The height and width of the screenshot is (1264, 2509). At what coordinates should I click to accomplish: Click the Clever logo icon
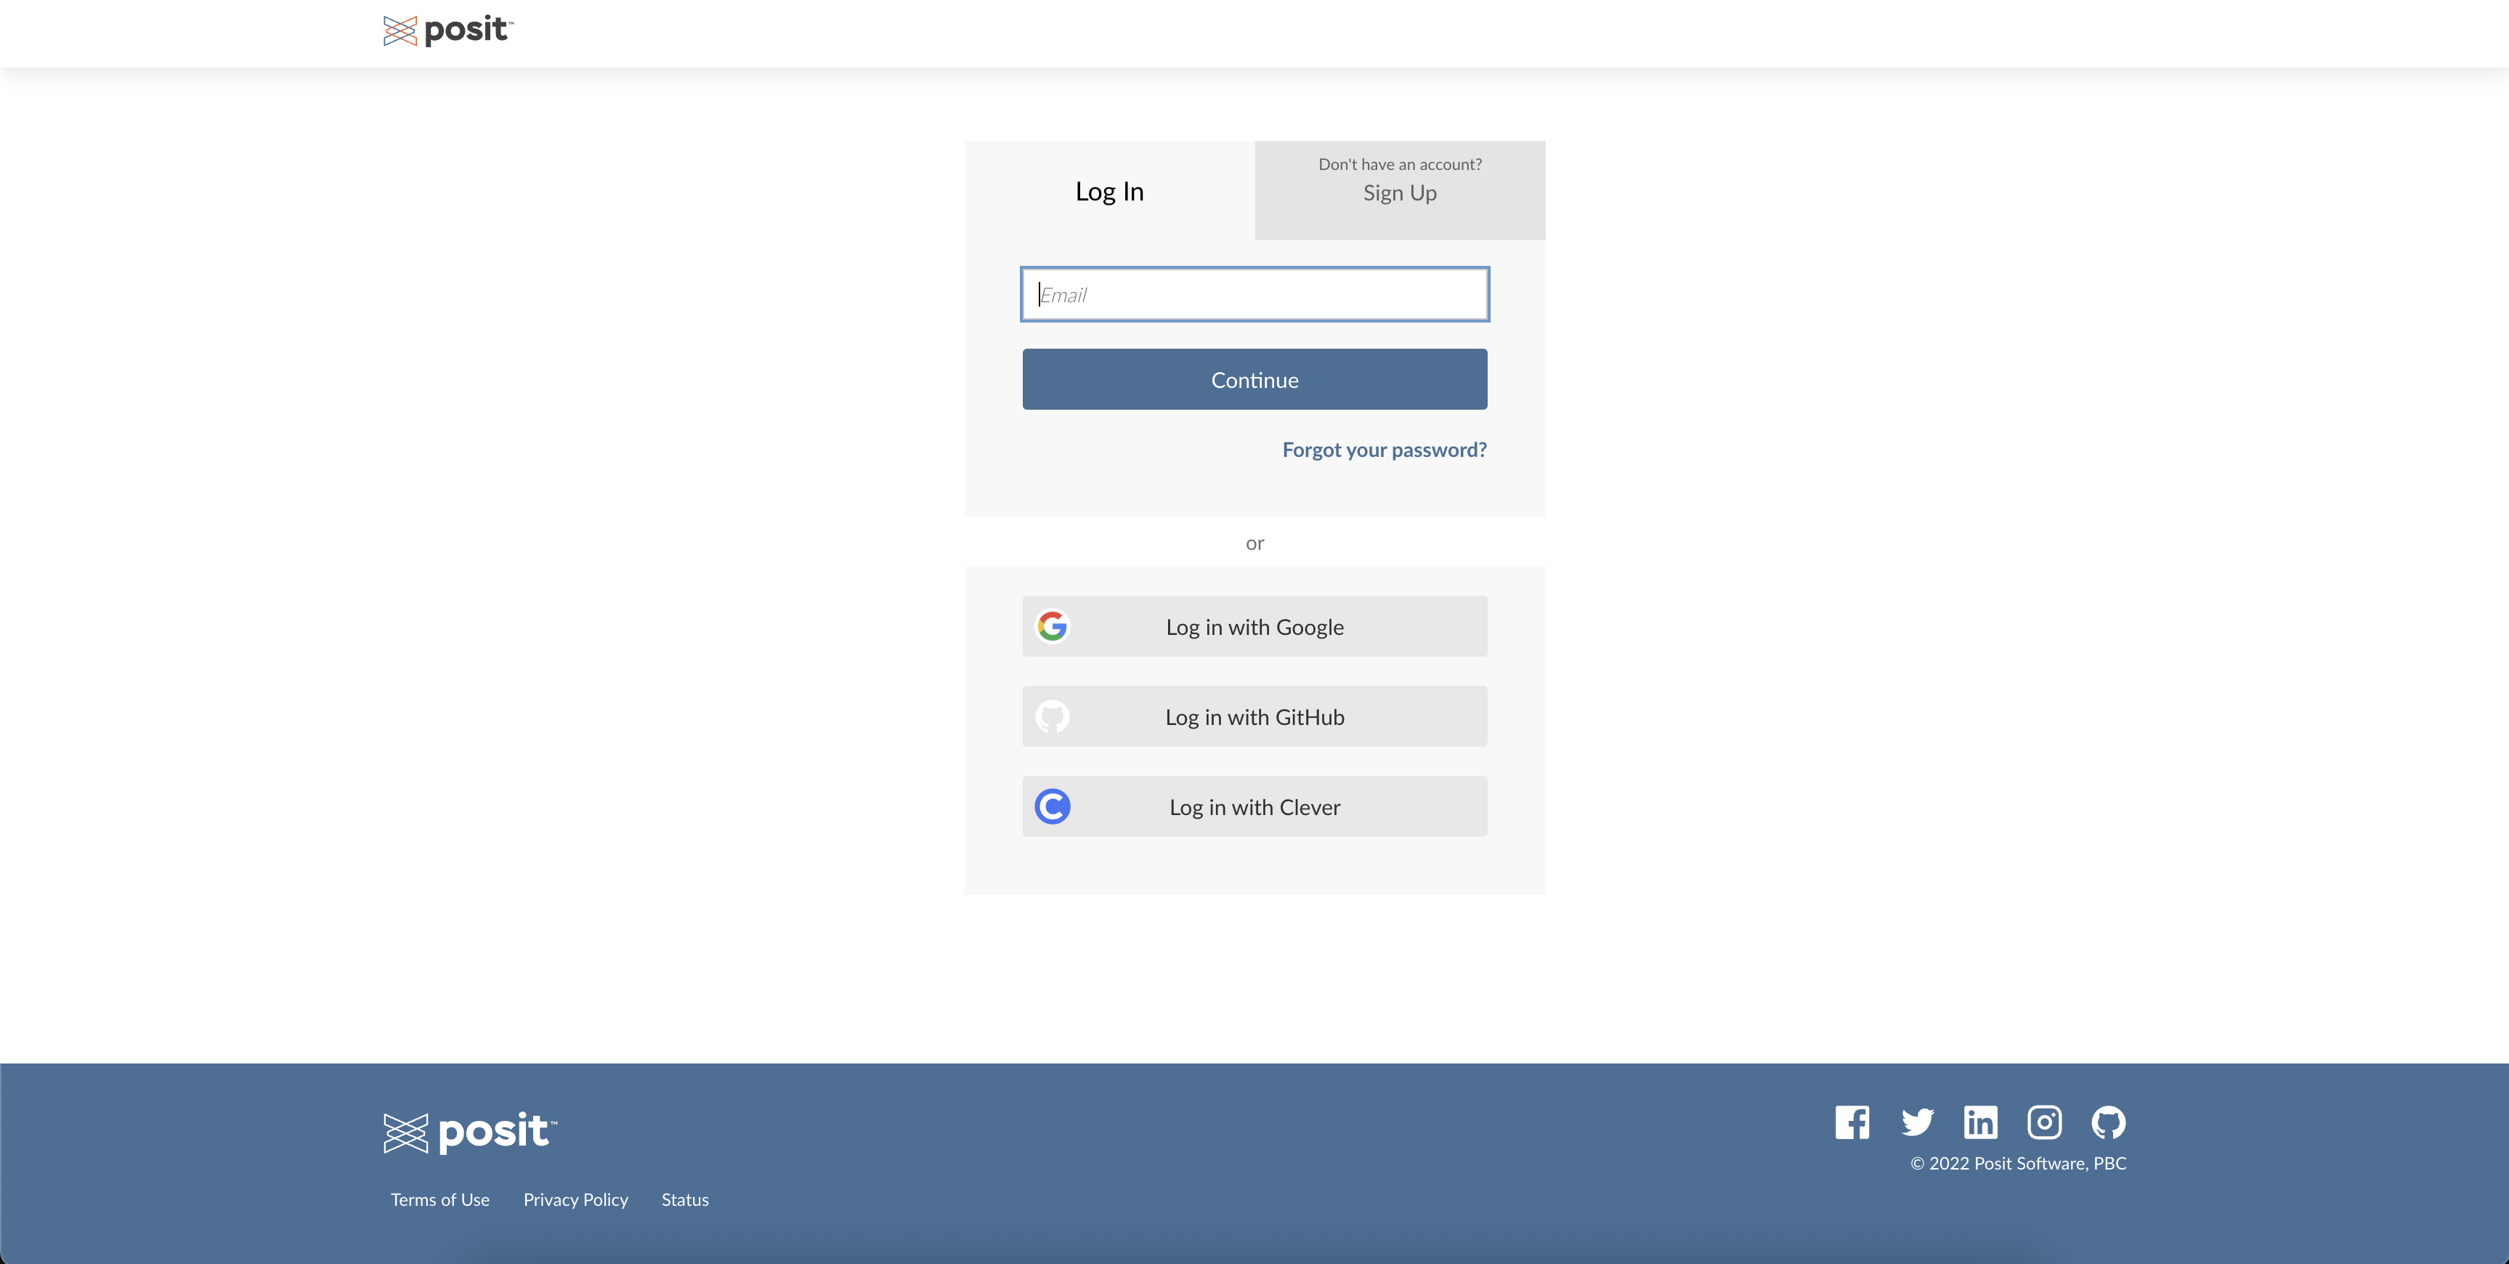(1052, 806)
